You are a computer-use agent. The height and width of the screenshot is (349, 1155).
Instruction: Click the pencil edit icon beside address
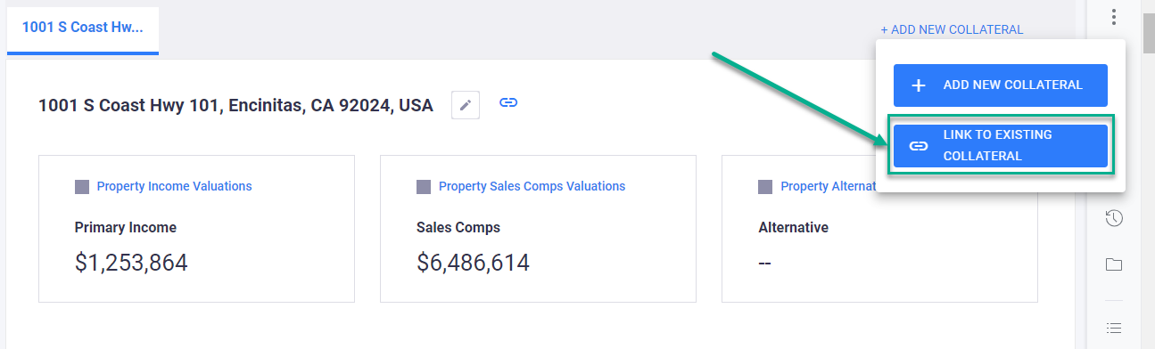coord(465,105)
